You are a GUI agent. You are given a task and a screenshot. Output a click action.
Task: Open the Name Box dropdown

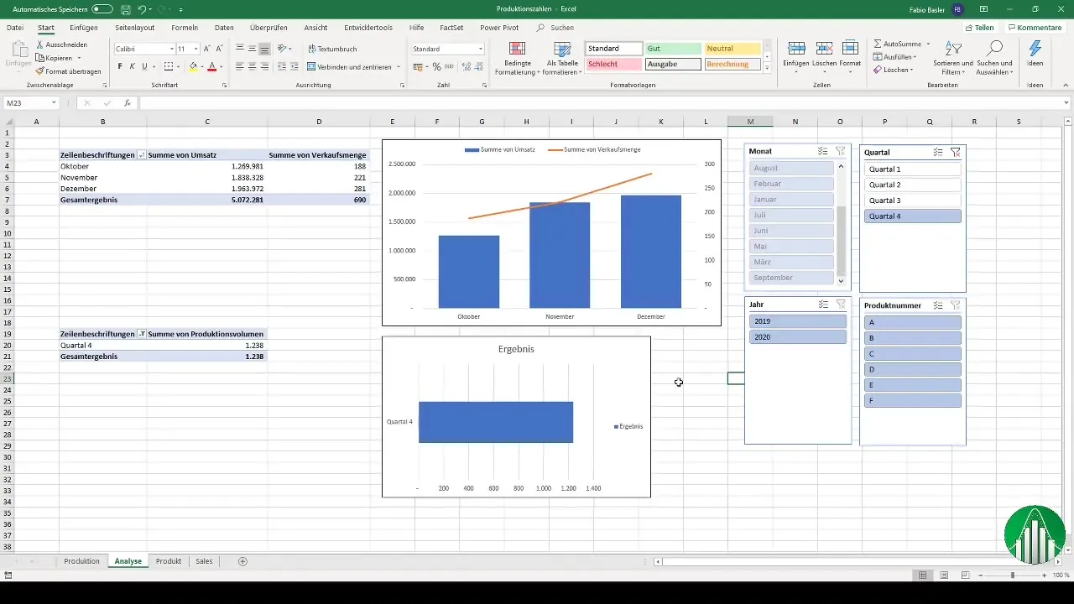(54, 103)
